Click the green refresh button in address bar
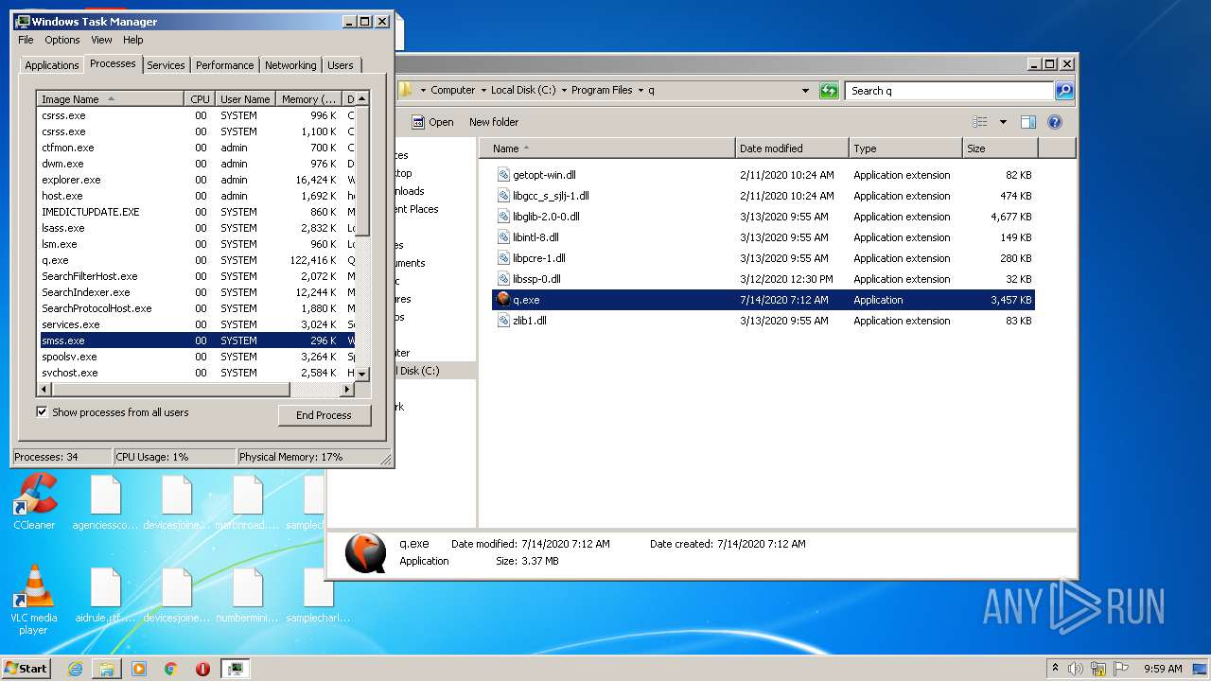This screenshot has width=1211, height=681. pos(829,91)
